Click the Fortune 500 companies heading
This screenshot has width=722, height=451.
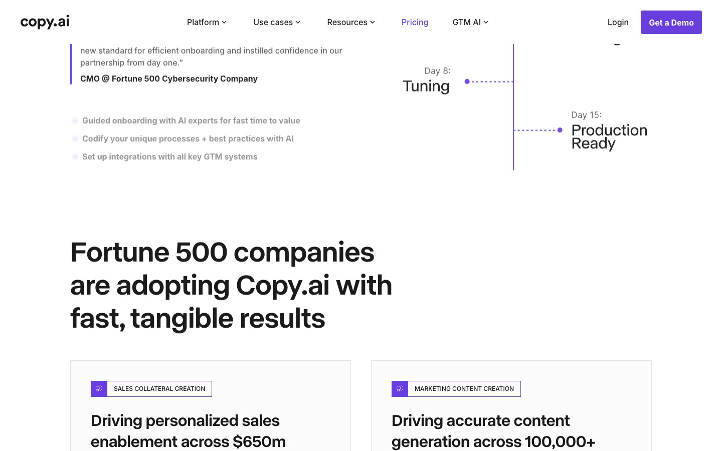231,285
